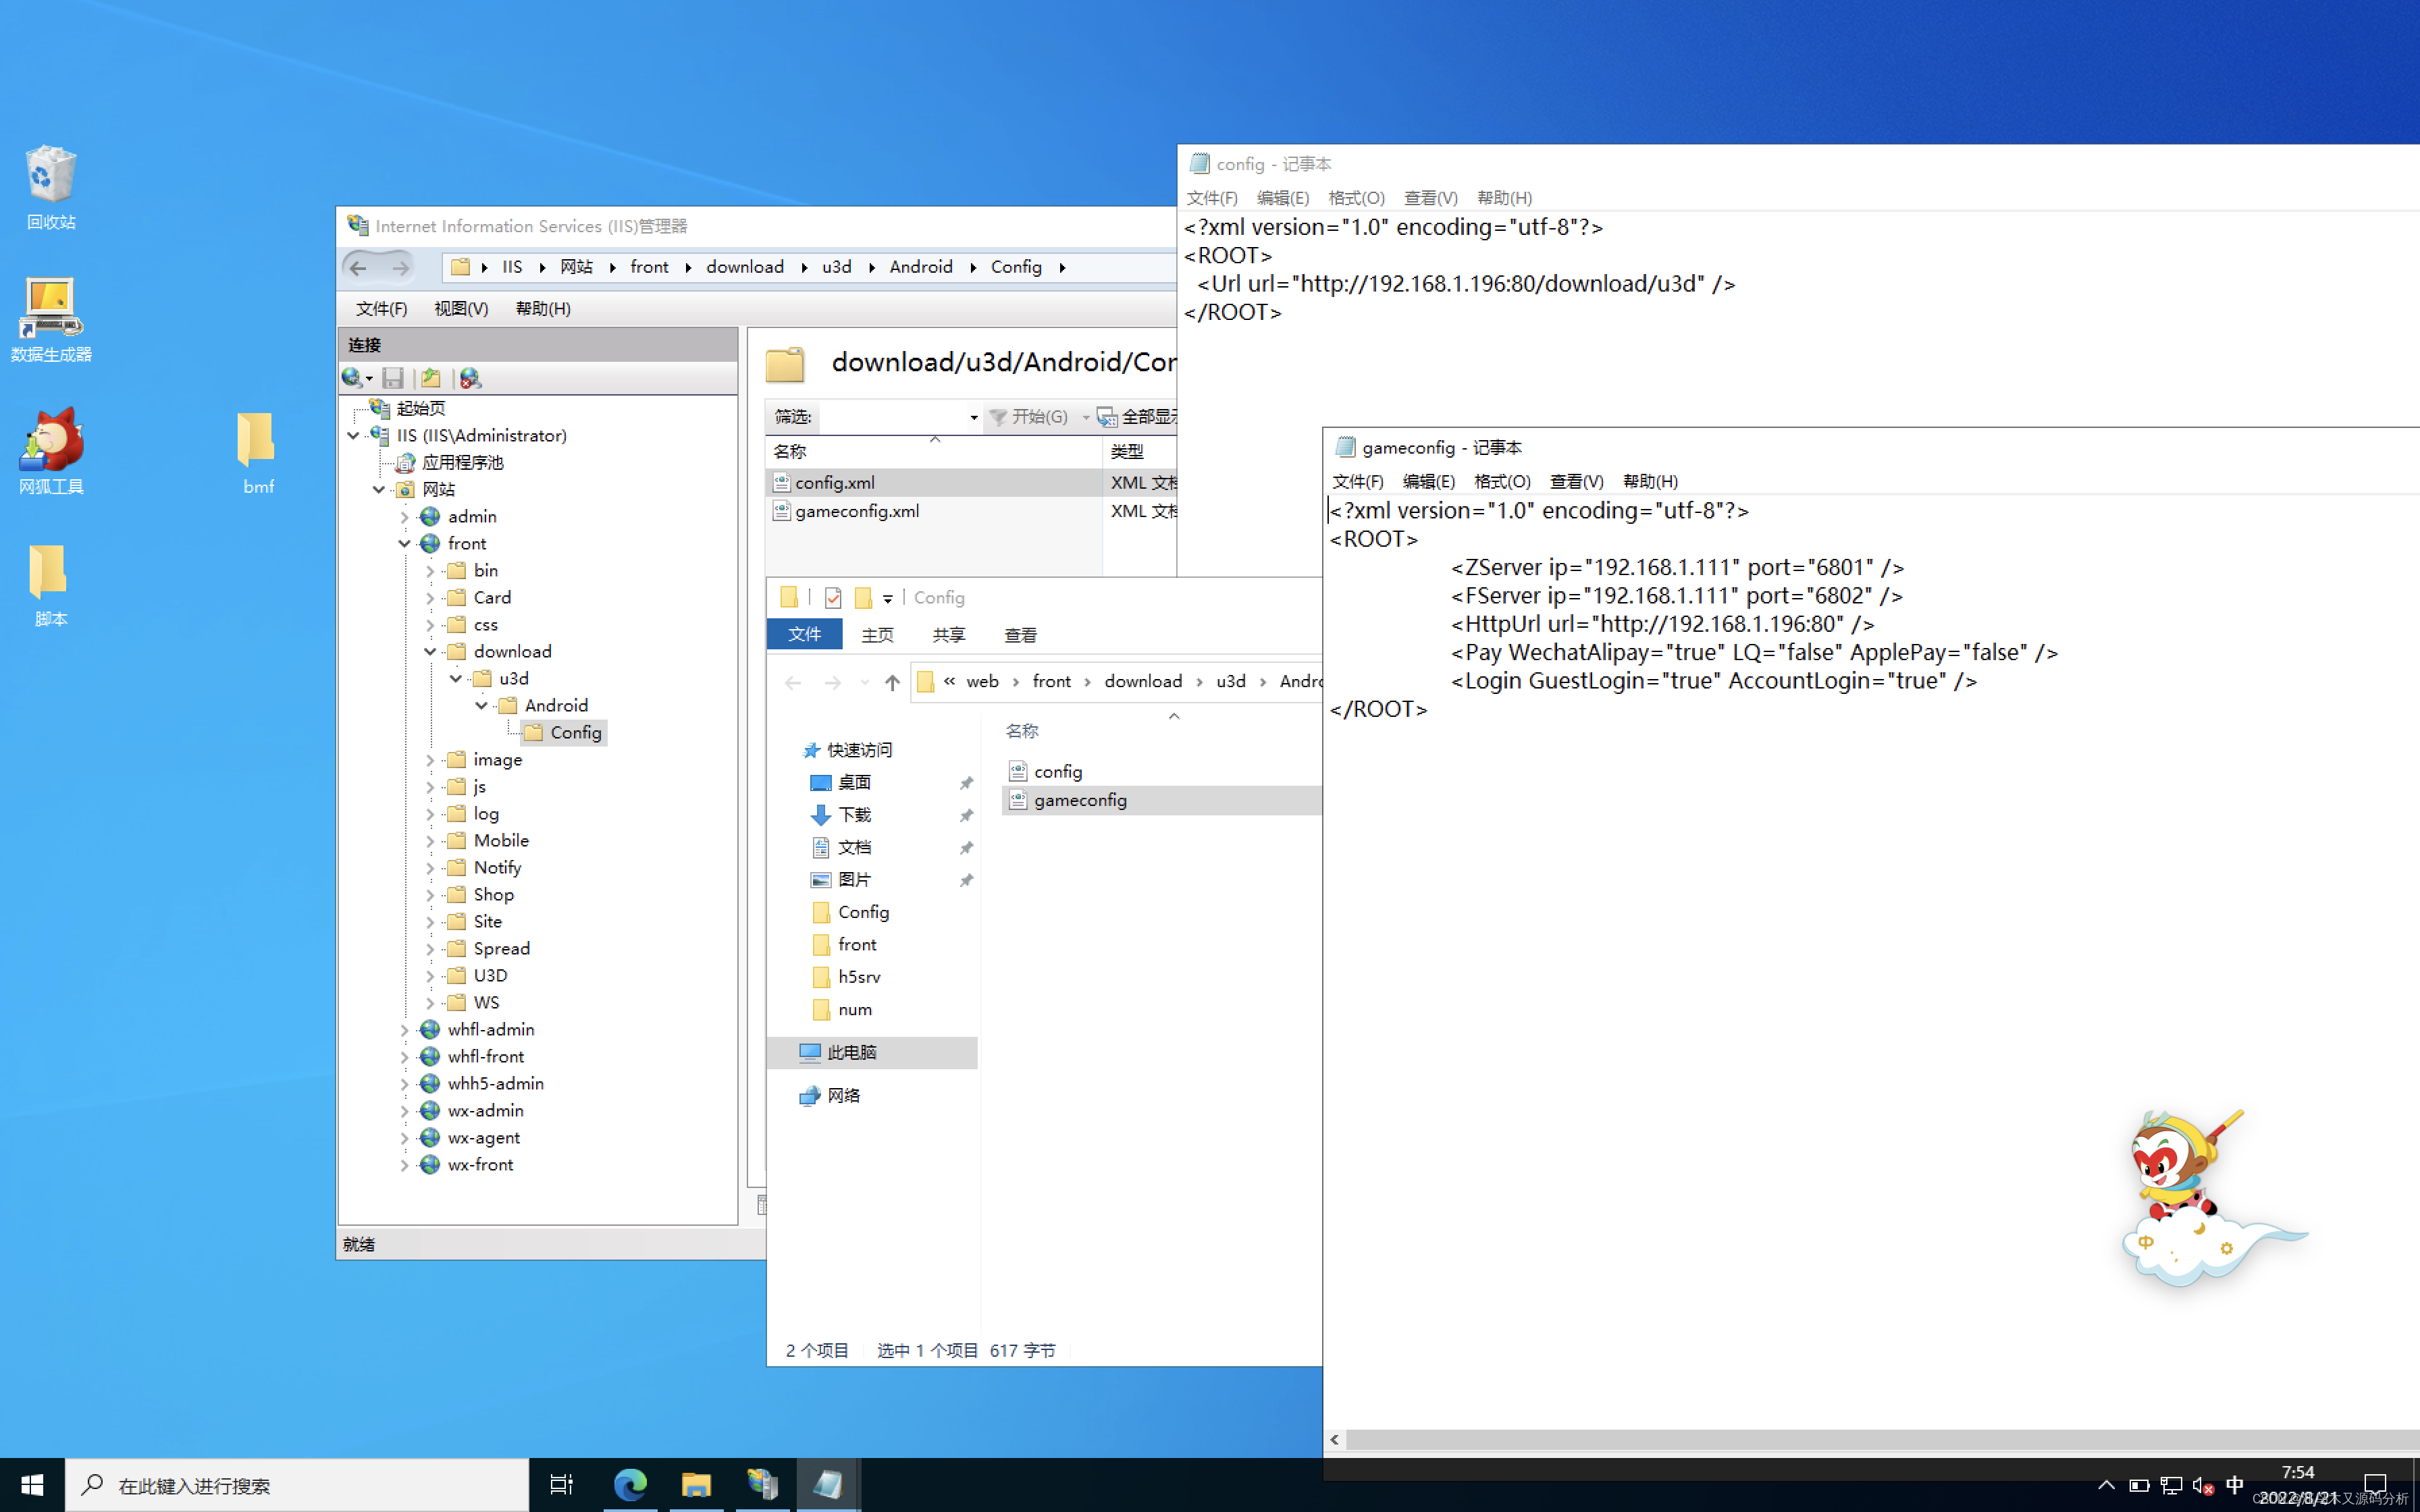The width and height of the screenshot is (2420, 1512).
Task: Click 'u3d' in Explorer address bar
Action: (x=1231, y=681)
